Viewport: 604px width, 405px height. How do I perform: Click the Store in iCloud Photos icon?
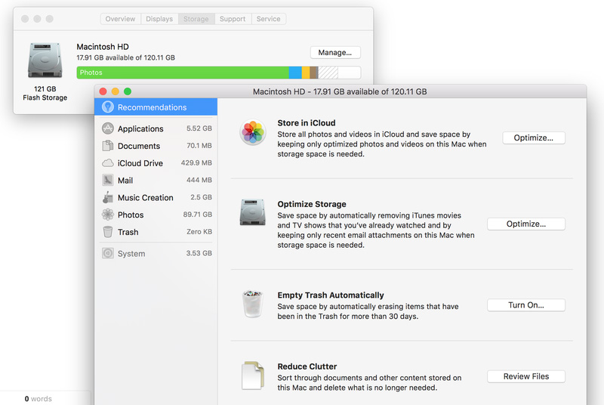252,132
